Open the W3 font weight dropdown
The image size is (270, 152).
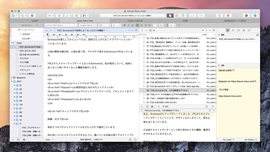pos(104,25)
